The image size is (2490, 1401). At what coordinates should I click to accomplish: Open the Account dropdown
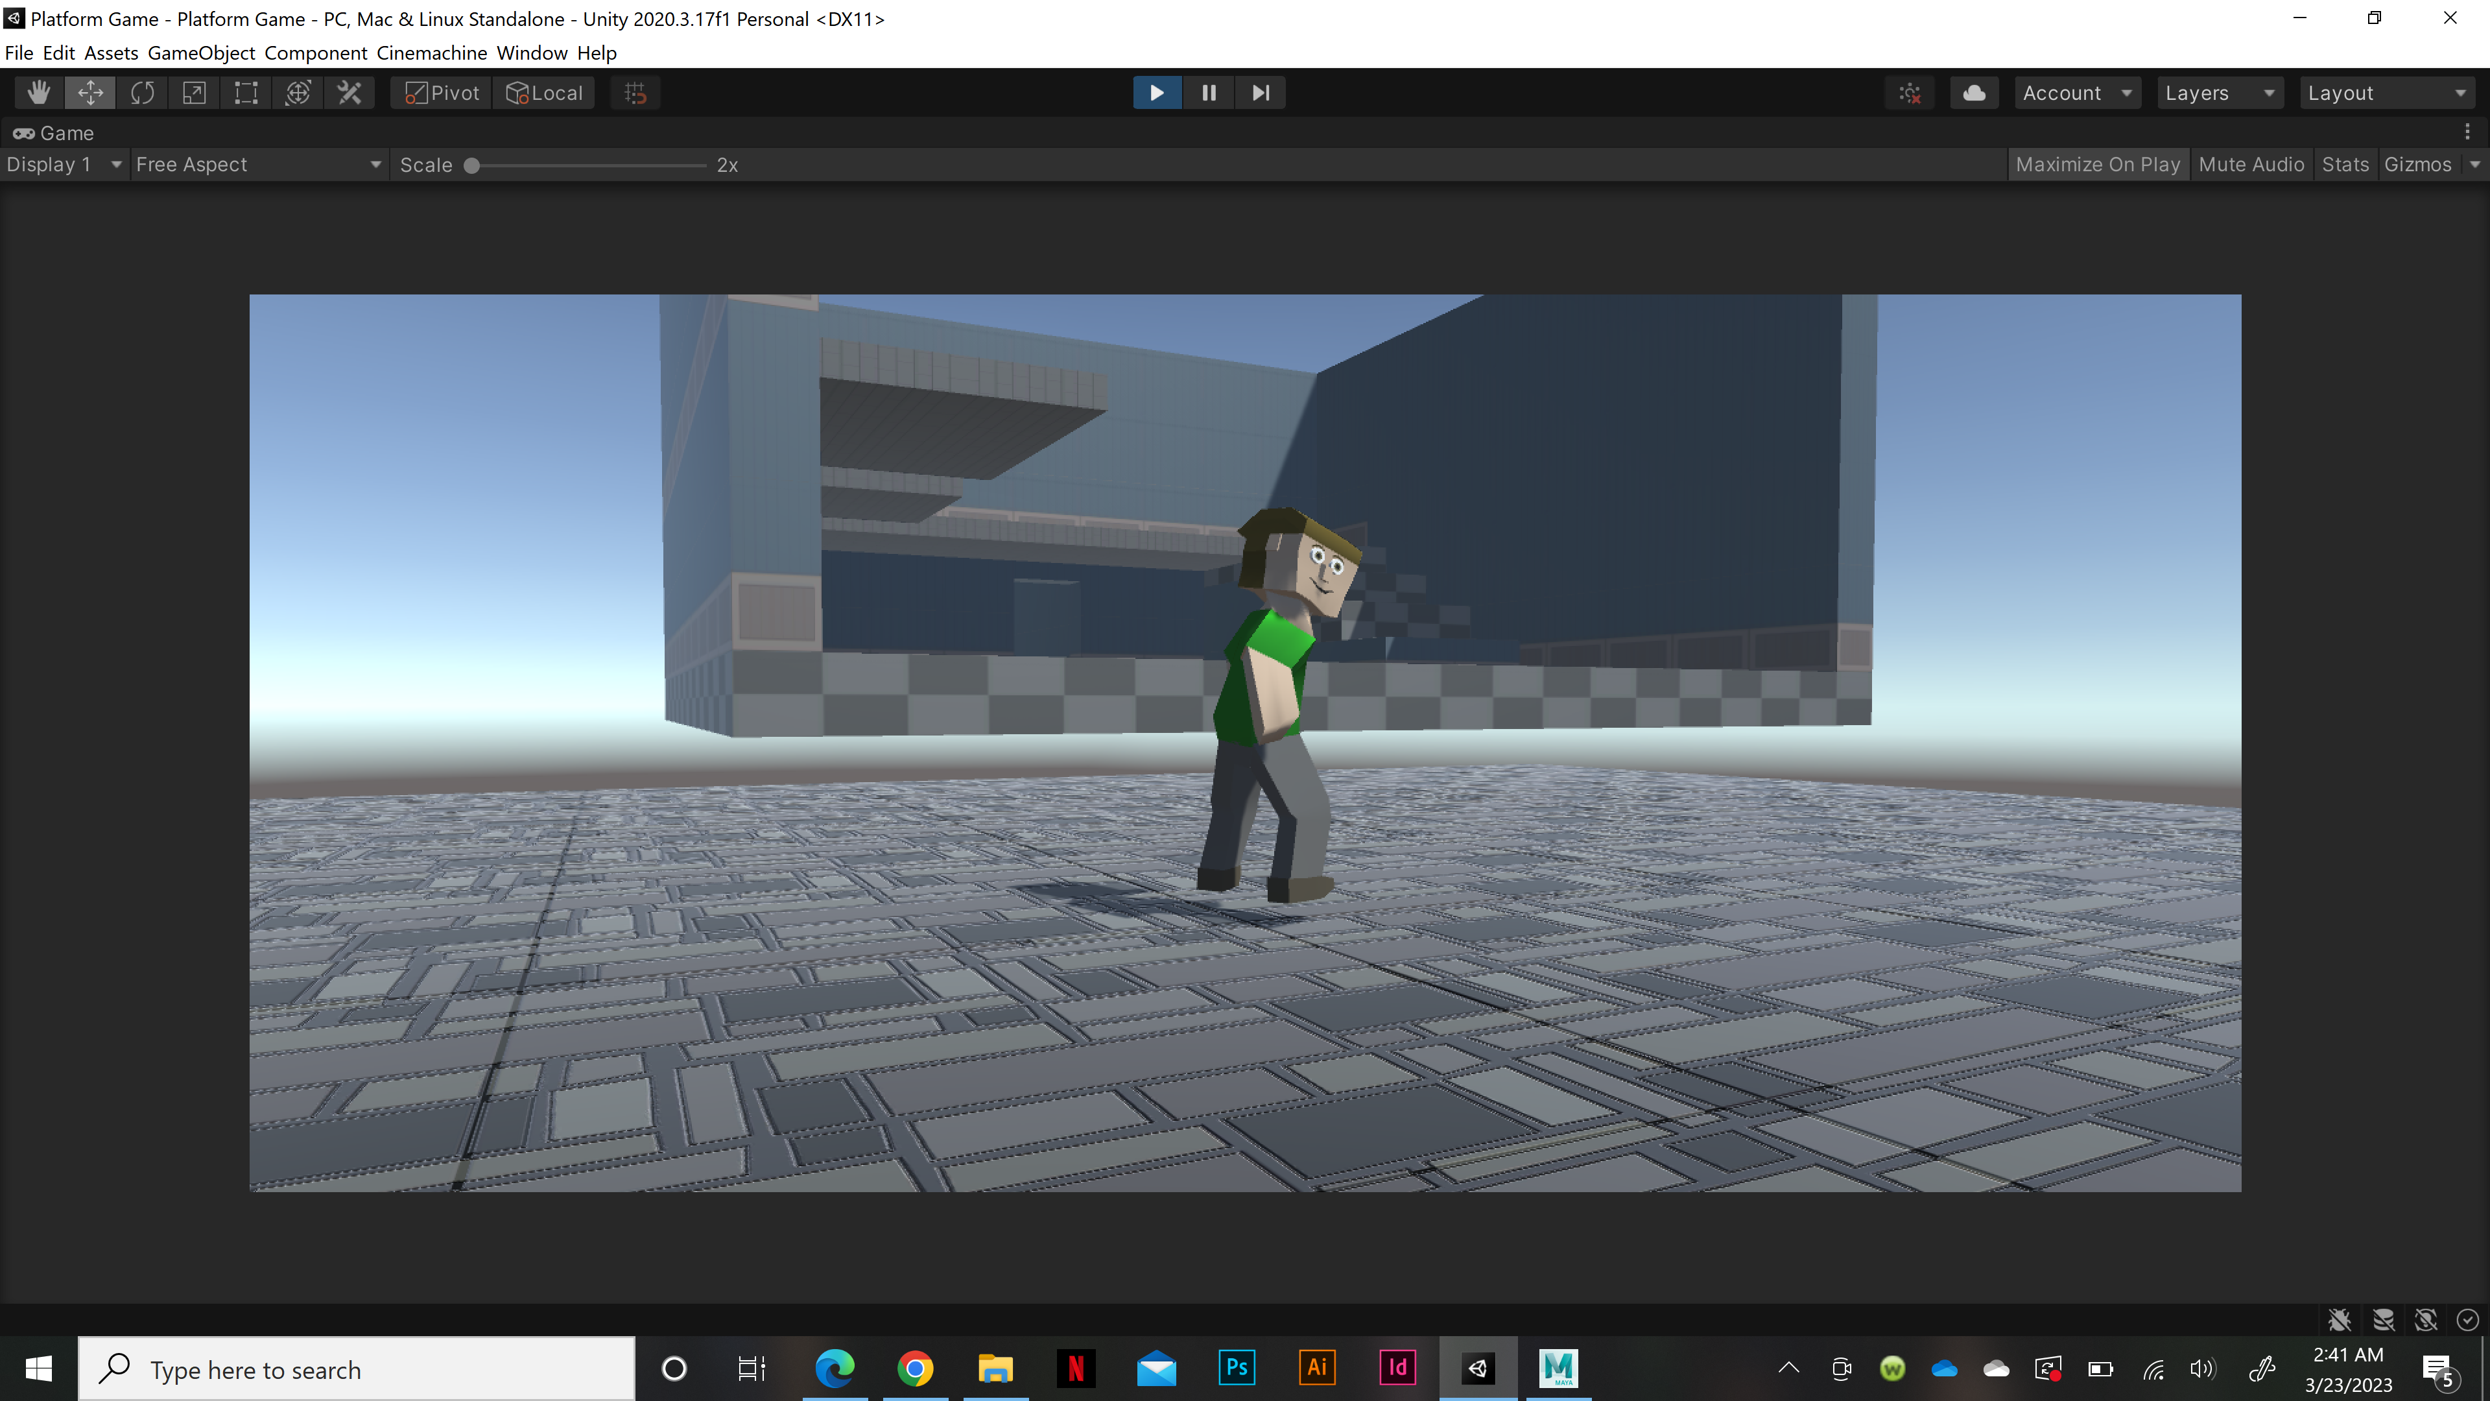(x=2077, y=93)
